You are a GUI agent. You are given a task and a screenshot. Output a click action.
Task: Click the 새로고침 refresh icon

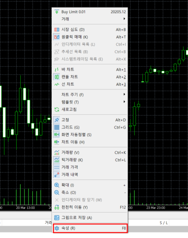point(57,110)
